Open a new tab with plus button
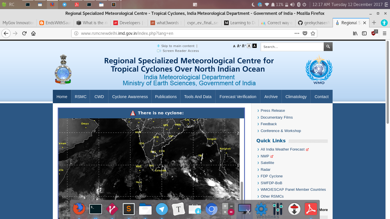 click(x=374, y=23)
